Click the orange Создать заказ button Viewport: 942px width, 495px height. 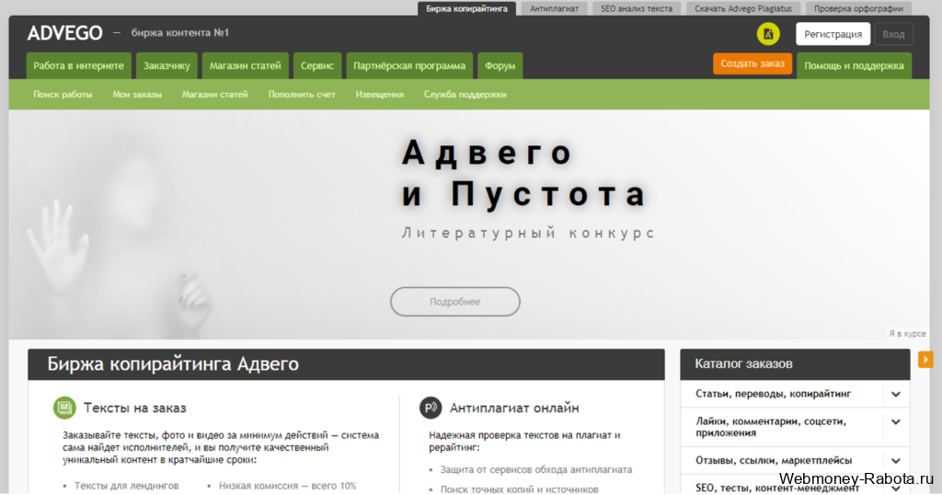click(x=752, y=63)
